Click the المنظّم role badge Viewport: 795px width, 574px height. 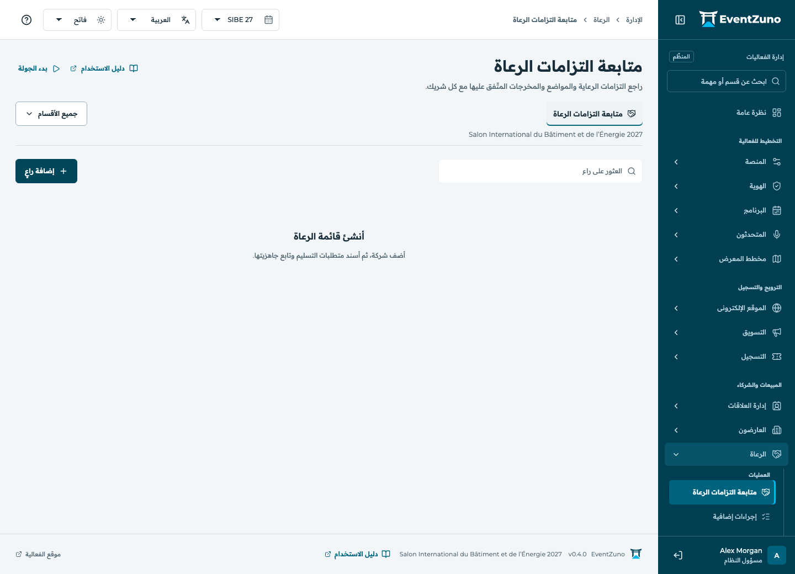[681, 56]
